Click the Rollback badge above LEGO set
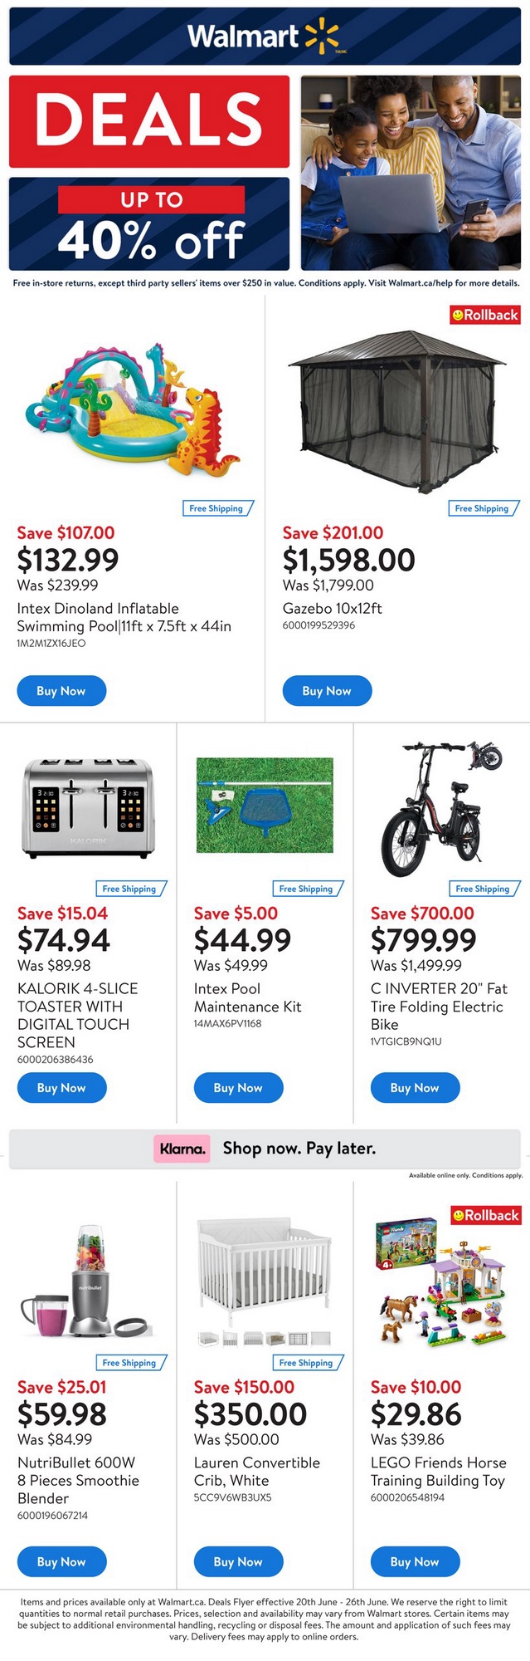This screenshot has width=530, height=1661. click(x=486, y=1215)
